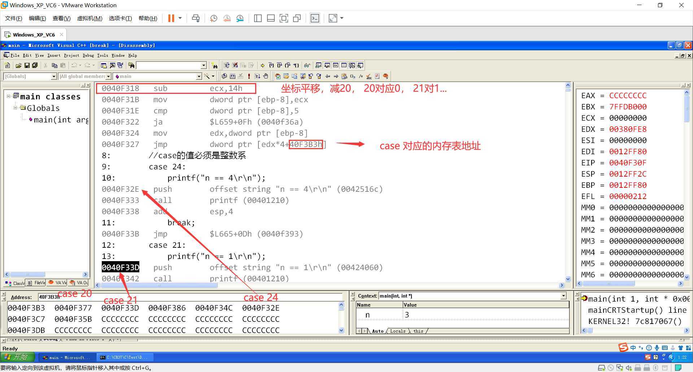Open Visual C++ Tools menu

[103, 55]
